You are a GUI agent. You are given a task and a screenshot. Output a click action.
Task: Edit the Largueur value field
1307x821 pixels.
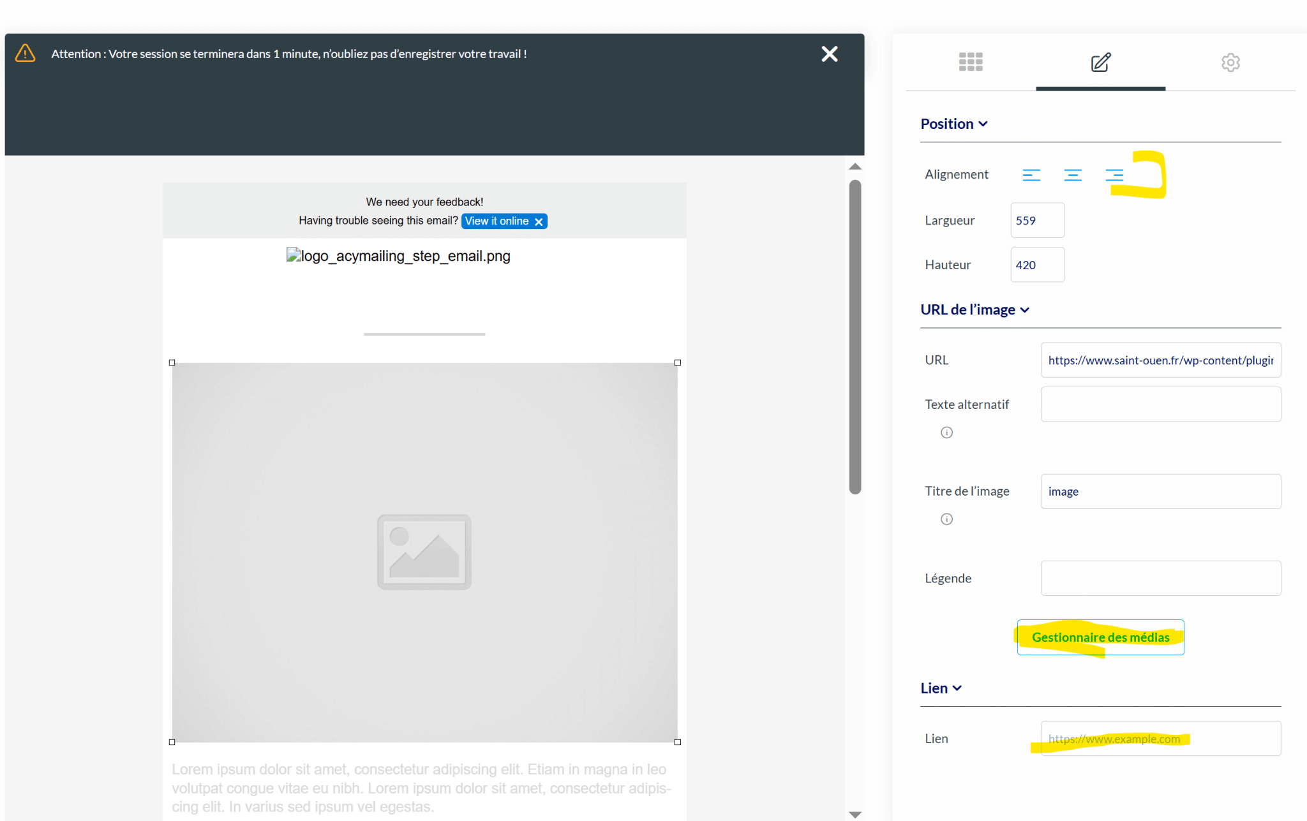[1037, 220]
